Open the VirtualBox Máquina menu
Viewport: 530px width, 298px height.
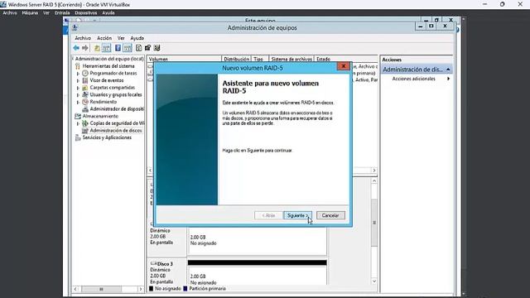(x=30, y=13)
